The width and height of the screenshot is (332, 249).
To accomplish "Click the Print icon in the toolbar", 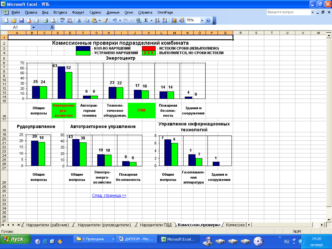I will [x=46, y=20].
